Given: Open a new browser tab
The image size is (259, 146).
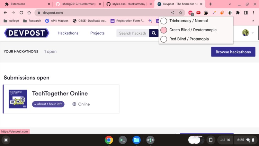Looking at the screenshot, I should click(x=210, y=4).
